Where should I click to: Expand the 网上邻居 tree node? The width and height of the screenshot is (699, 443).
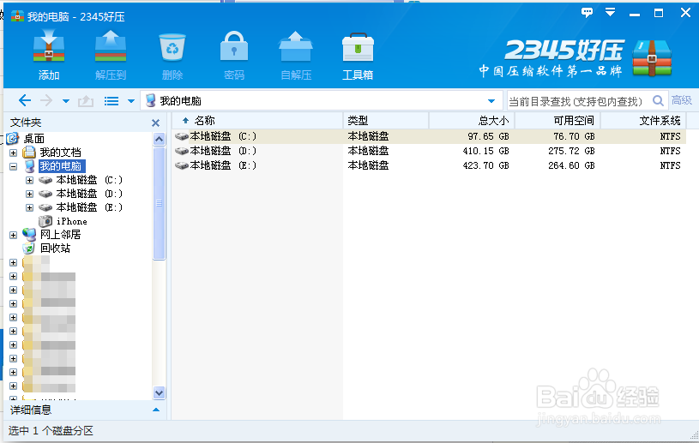coord(14,235)
